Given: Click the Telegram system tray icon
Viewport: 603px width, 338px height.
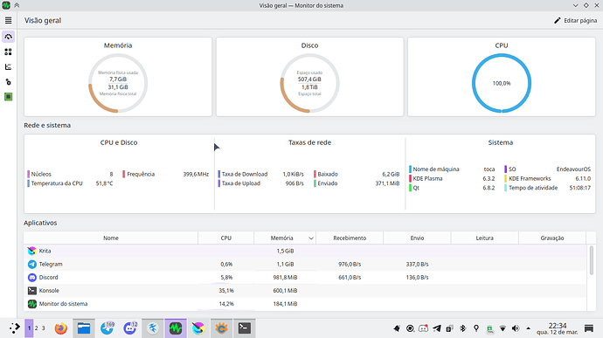Looking at the screenshot, I should pos(437,328).
